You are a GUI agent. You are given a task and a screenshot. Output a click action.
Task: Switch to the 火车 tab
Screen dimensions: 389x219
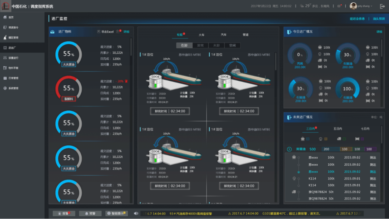[x=202, y=35]
